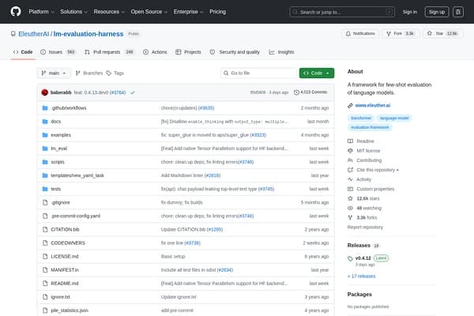This screenshot has height=316, width=474.
Task: Click the GitHub logo icon
Action: (16, 12)
